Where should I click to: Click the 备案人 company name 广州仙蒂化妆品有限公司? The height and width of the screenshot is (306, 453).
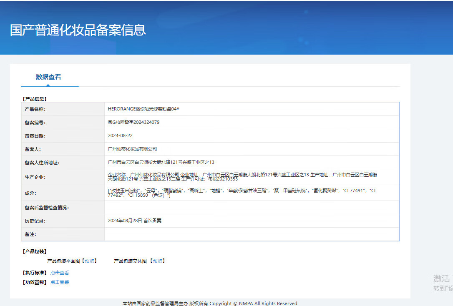click(x=132, y=149)
